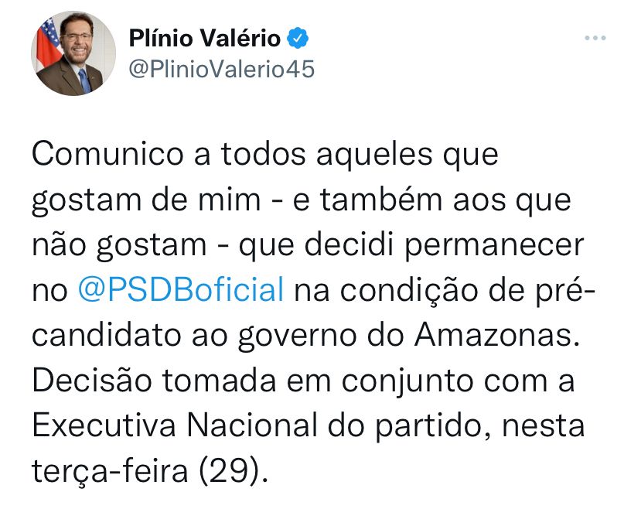The height and width of the screenshot is (526, 624).
Task: Click the phrase todos aqueles que
Action: tap(360, 155)
